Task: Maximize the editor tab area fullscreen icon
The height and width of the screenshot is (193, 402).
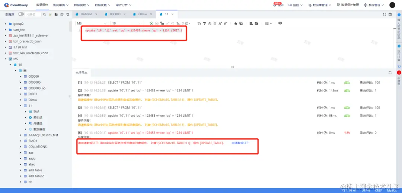Action: tap(385, 15)
